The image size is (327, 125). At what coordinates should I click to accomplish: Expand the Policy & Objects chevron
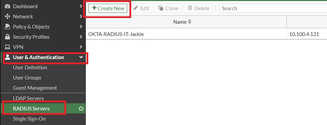[81, 26]
